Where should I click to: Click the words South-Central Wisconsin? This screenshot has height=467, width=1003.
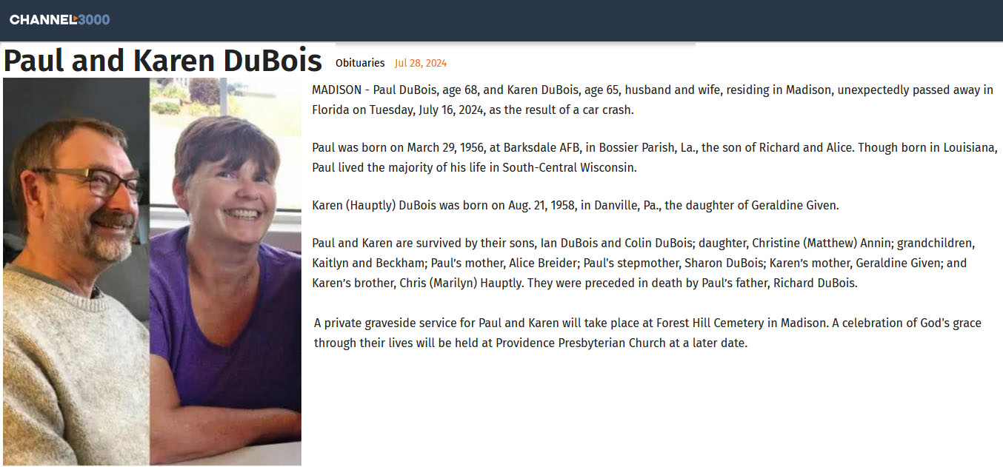[570, 167]
